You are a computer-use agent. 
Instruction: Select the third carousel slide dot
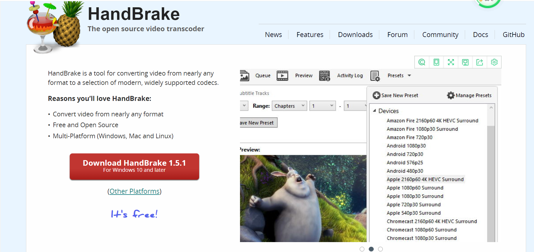[x=380, y=249]
